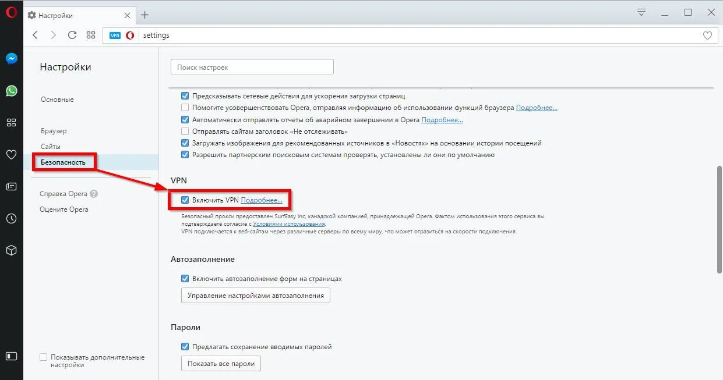Toggle loading images for News sources checkbox
The height and width of the screenshot is (380, 723).
[x=185, y=143]
